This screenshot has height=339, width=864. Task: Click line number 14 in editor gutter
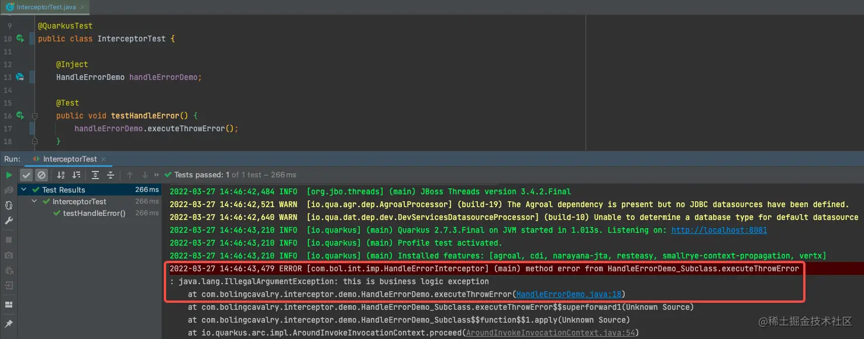tap(8, 90)
